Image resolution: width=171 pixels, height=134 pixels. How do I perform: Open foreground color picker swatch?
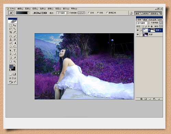tap(11, 66)
